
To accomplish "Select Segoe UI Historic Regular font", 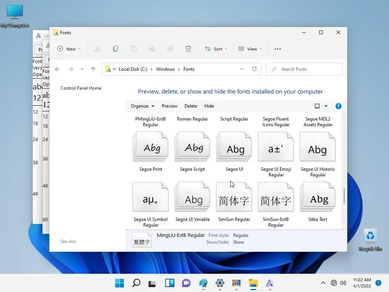I will click(x=318, y=154).
